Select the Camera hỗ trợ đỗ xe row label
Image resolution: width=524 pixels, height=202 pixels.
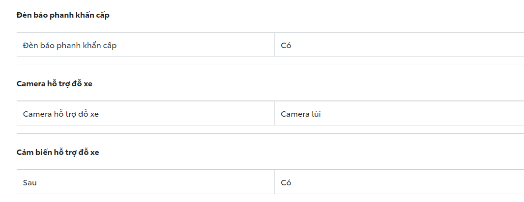(61, 114)
